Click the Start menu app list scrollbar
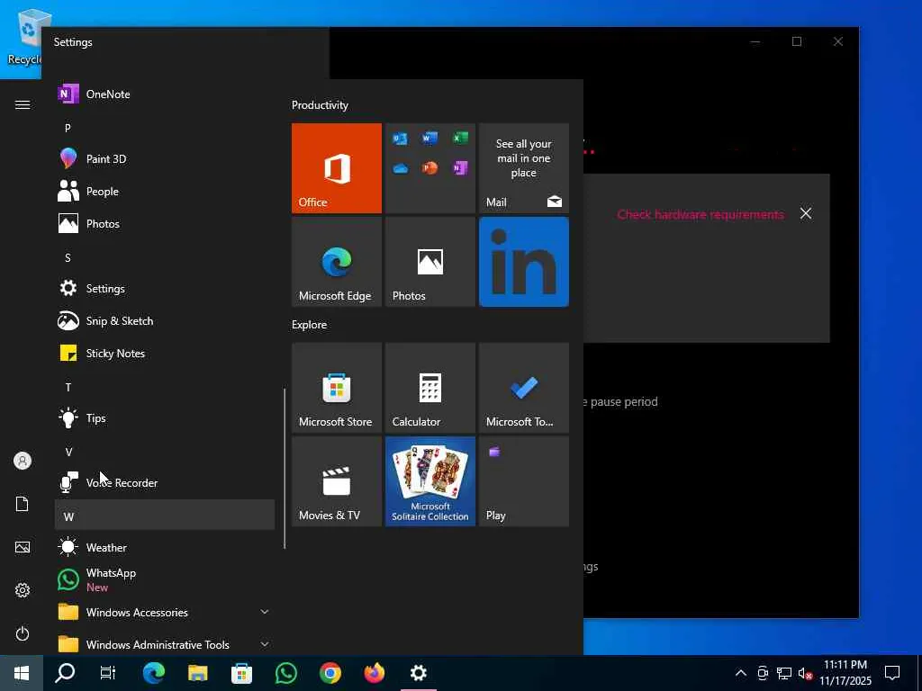Screen dimensions: 922x691 pyautogui.click(x=285, y=468)
